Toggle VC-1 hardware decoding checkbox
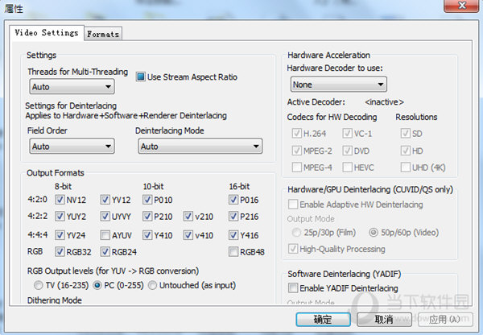This screenshot has width=483, height=335. (347, 133)
